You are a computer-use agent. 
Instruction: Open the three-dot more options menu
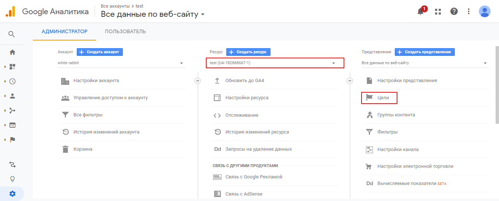469,11
